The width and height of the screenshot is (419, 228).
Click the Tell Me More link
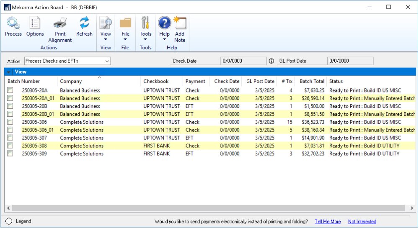pos(328,222)
